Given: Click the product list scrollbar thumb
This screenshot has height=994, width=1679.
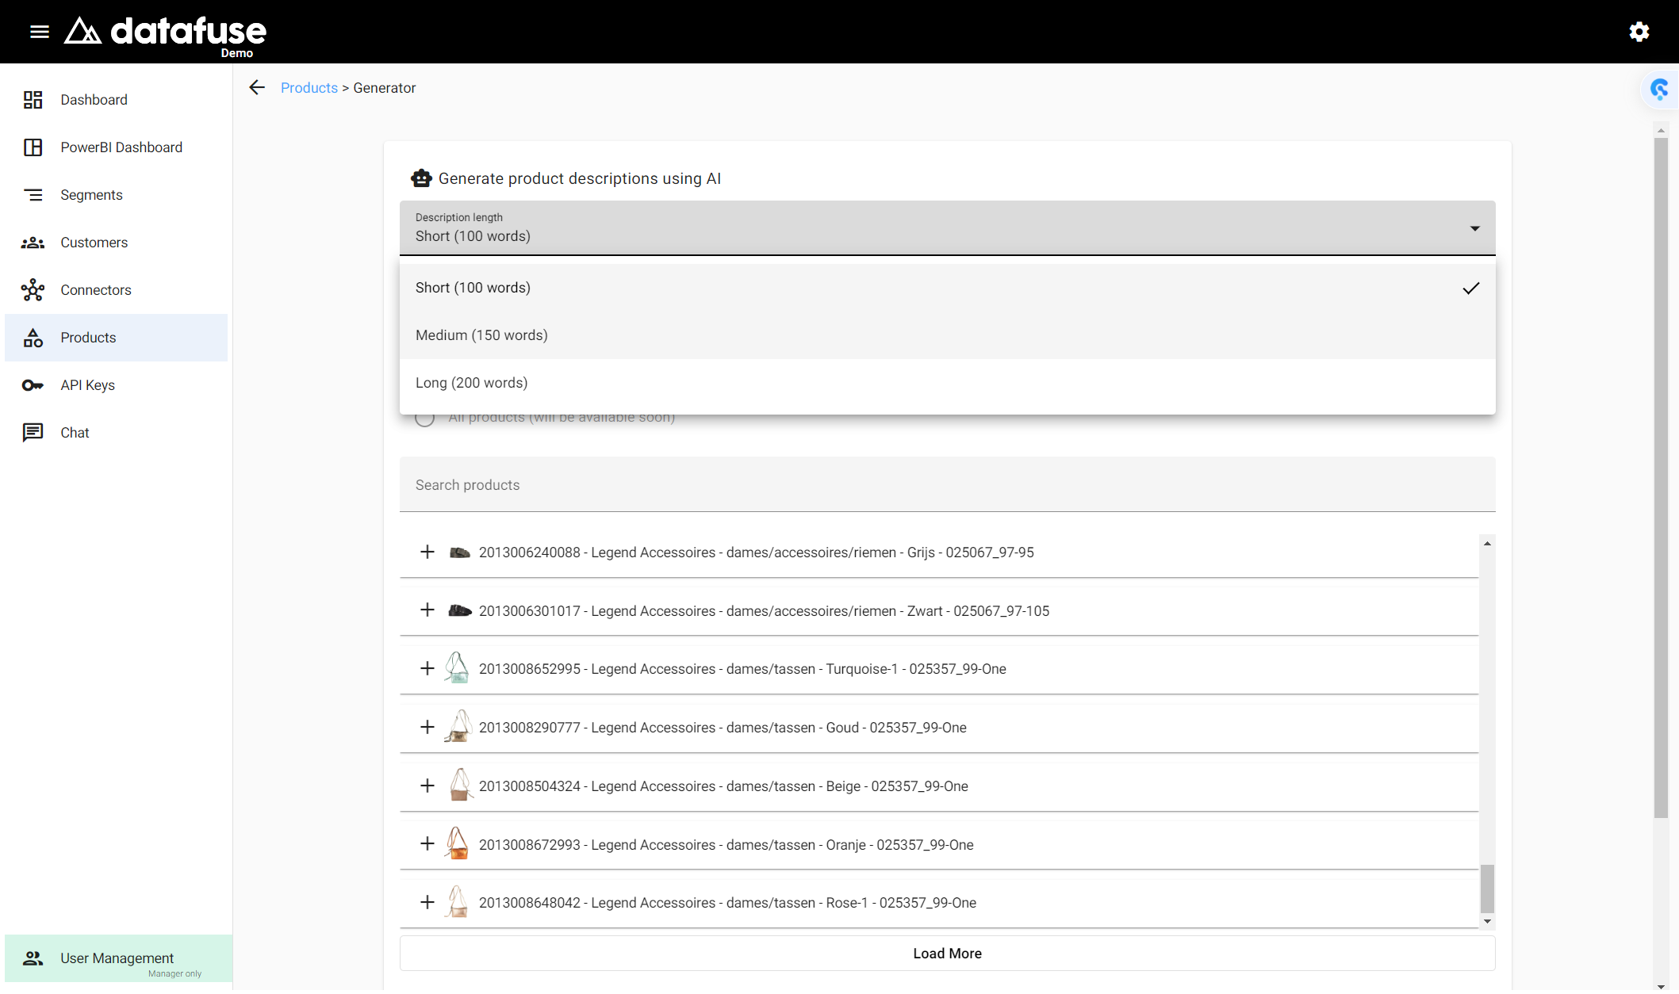Looking at the screenshot, I should point(1487,889).
